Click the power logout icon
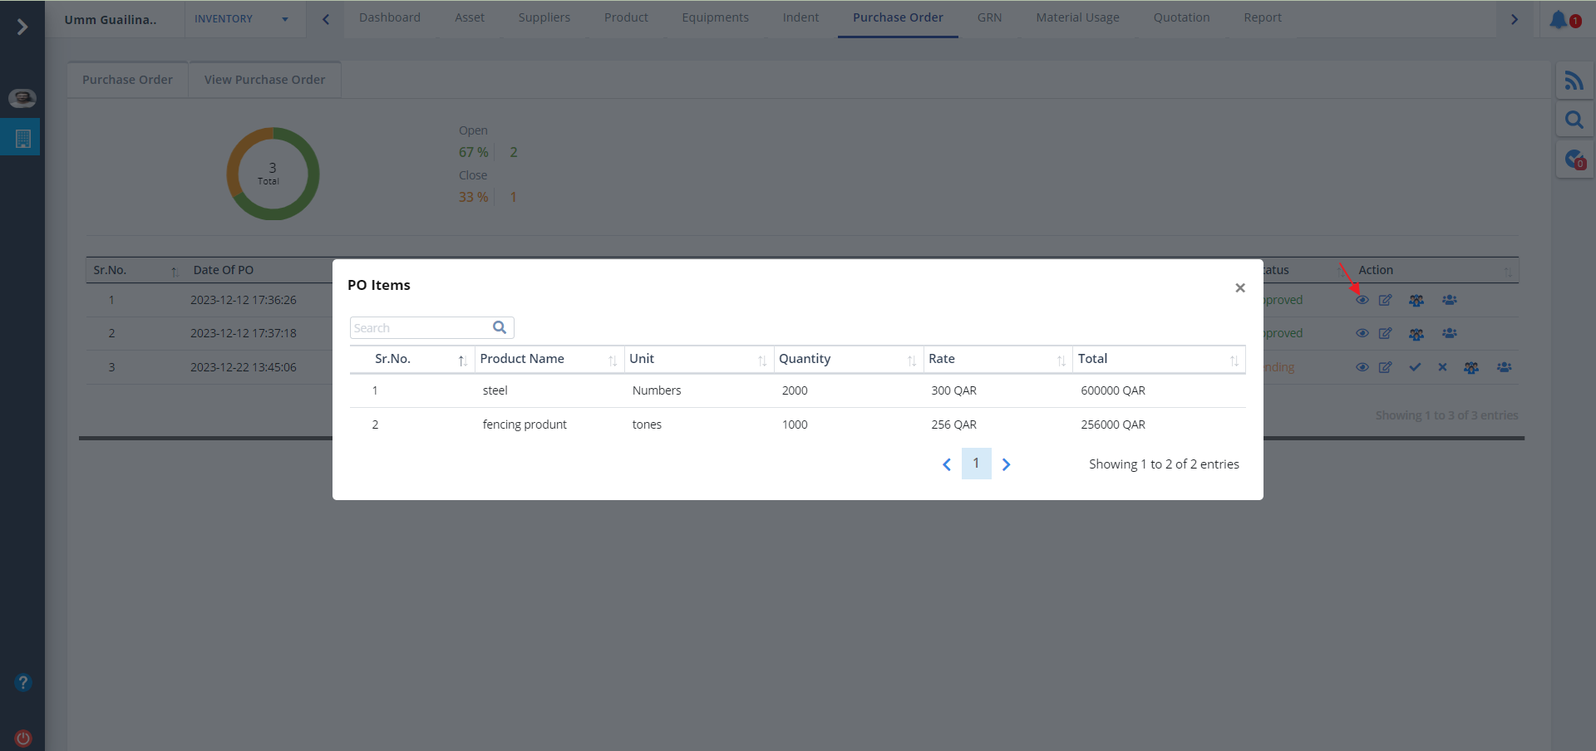1596x751 pixels. pos(23,738)
